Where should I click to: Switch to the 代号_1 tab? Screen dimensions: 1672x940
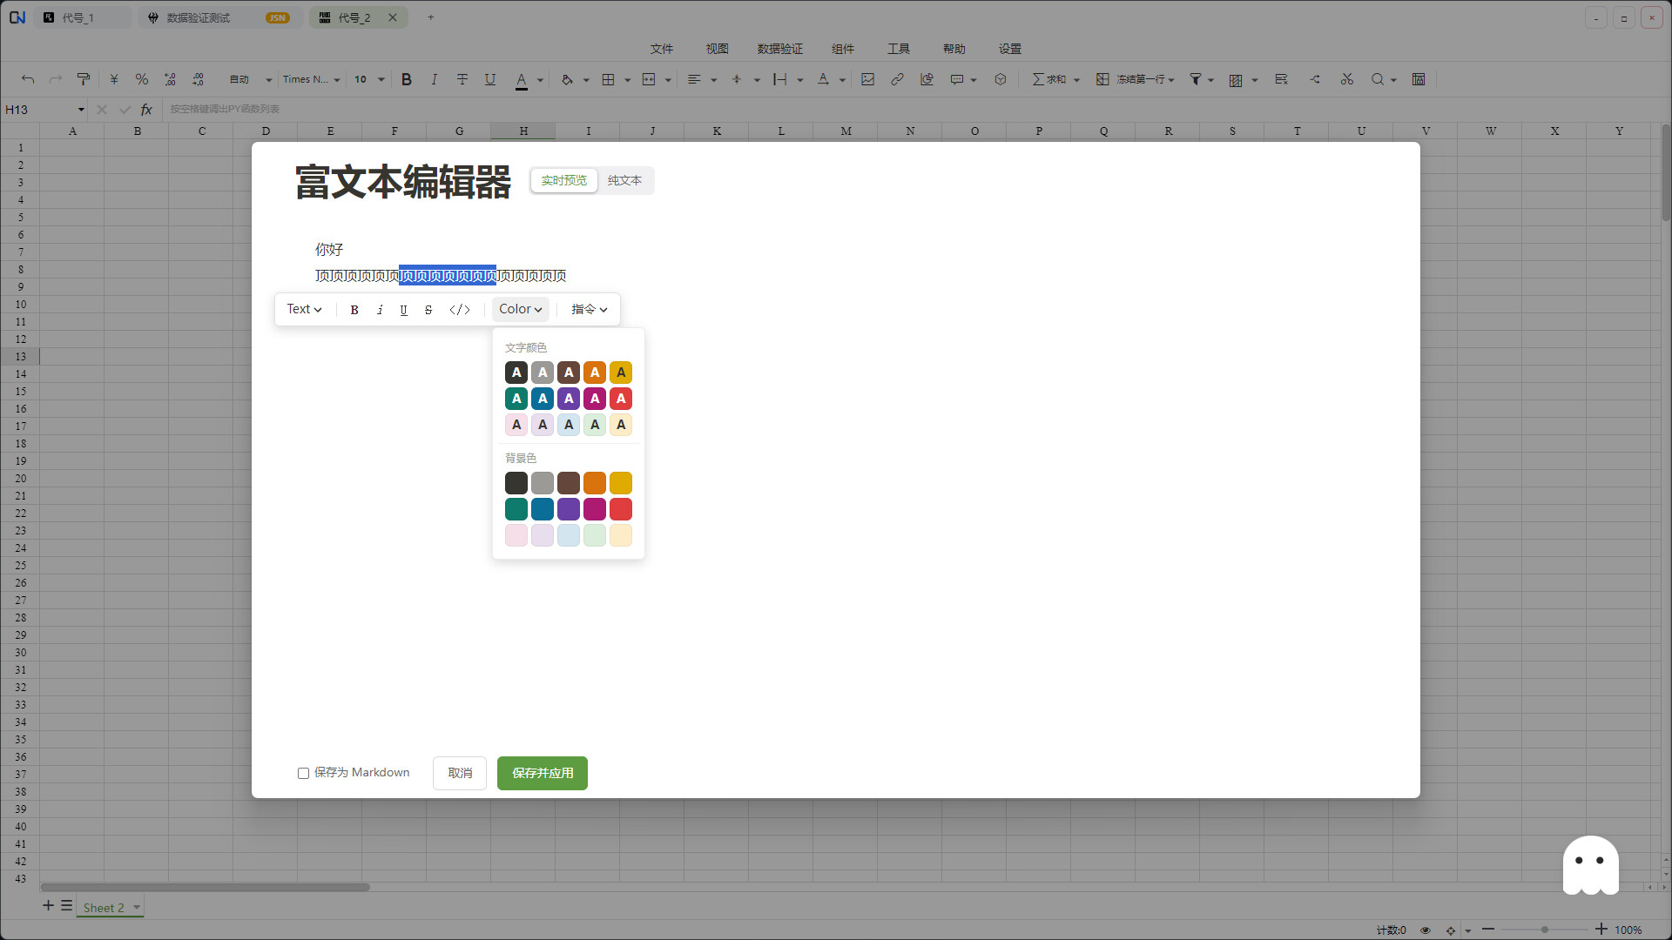click(x=83, y=17)
